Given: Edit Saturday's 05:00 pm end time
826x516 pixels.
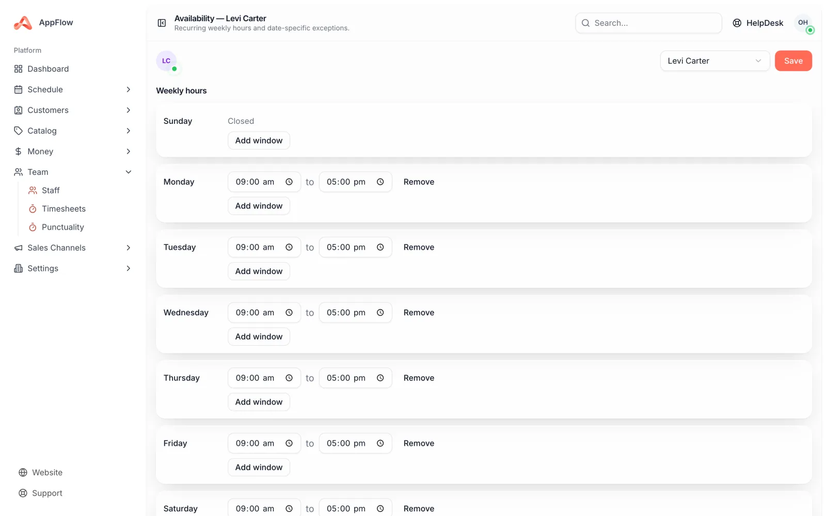Looking at the screenshot, I should coord(355,508).
